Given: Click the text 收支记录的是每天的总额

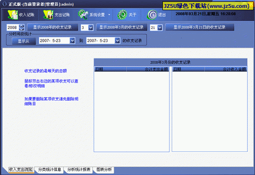Looking at the screenshot, I should (x=46, y=71).
